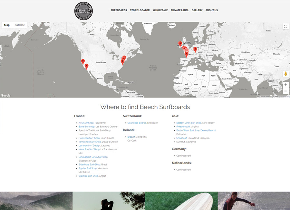Open the Private Label page
This screenshot has height=210, width=290.
(x=180, y=10)
